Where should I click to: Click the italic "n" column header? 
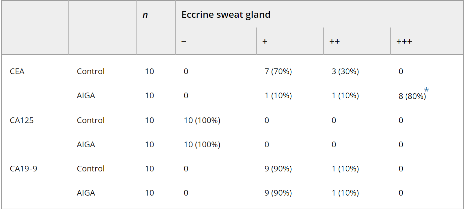pyautogui.click(x=145, y=15)
